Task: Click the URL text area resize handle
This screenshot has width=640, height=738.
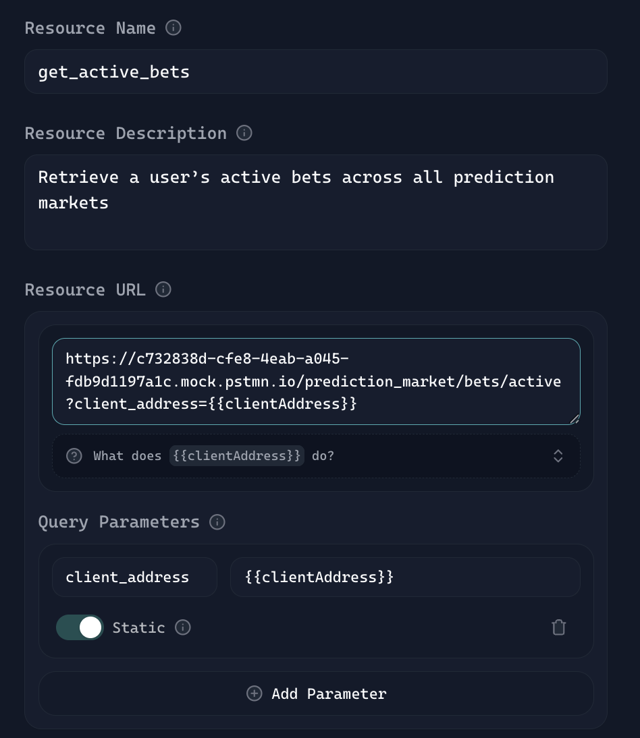Action: pyautogui.click(x=575, y=419)
